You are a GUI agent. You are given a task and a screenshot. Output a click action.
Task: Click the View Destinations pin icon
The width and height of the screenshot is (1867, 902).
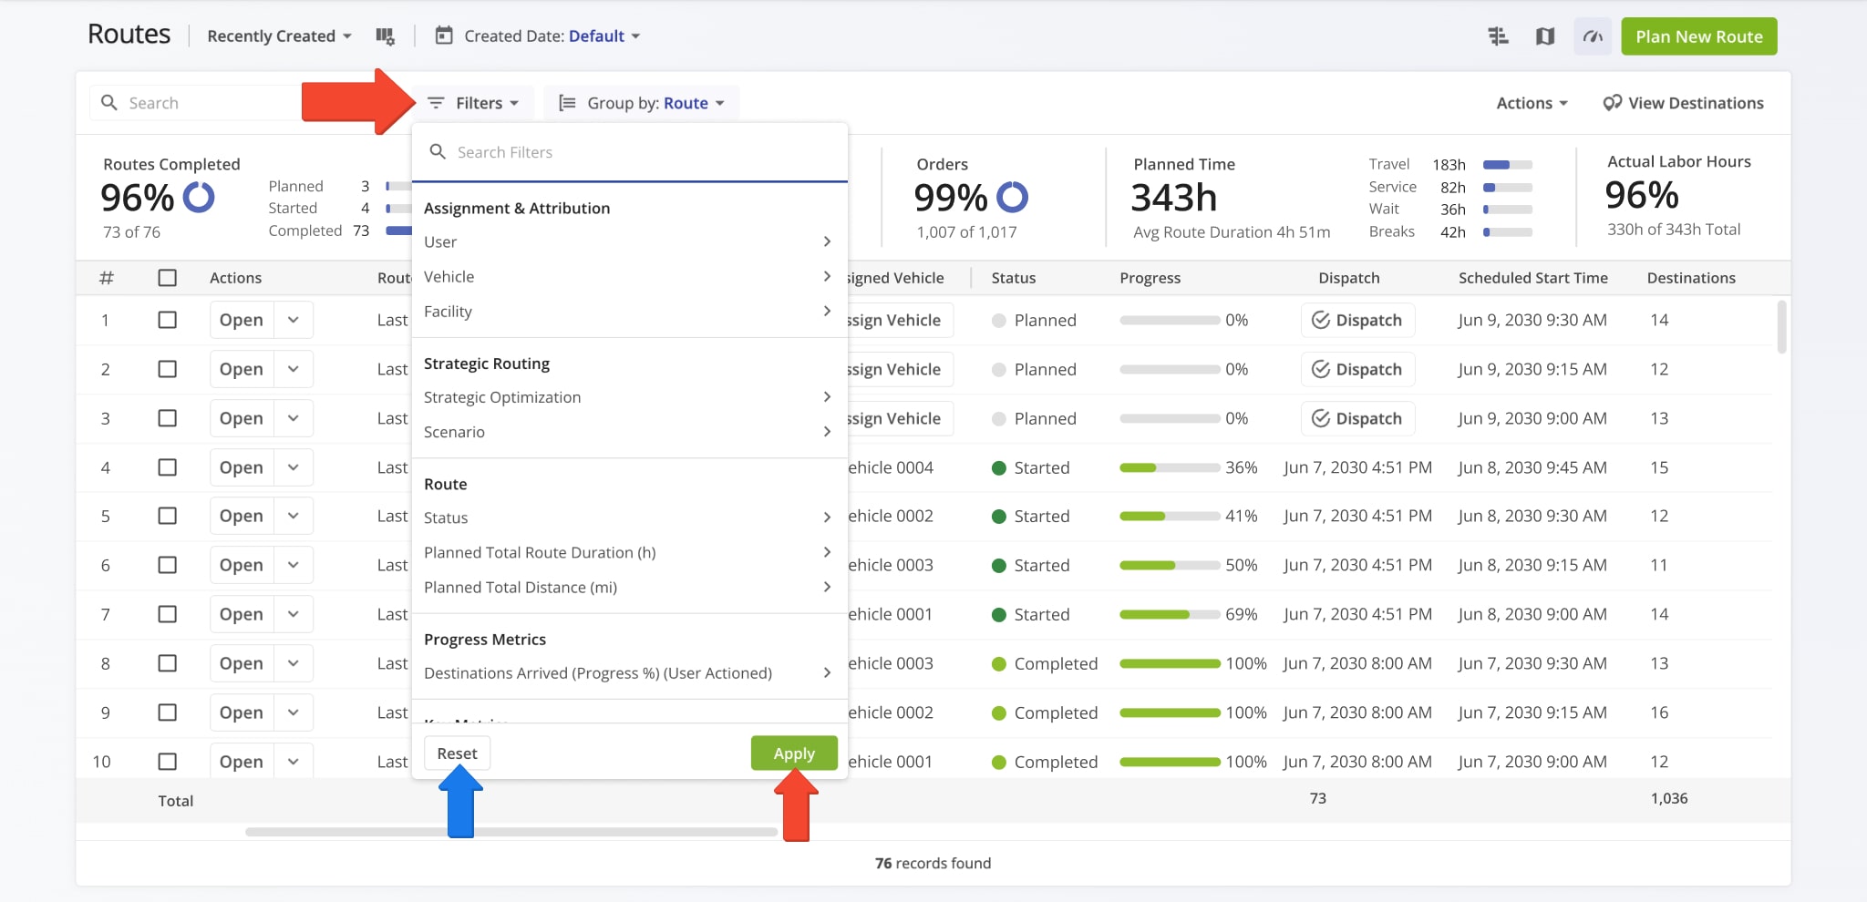point(1611,102)
